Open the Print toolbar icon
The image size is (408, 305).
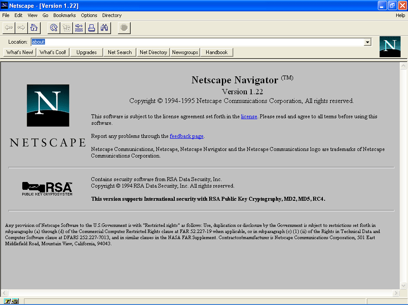(91, 27)
